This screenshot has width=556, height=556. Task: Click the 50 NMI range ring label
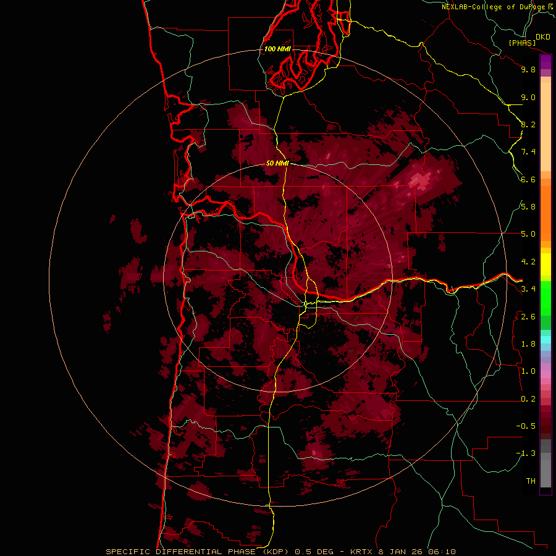coord(277,163)
